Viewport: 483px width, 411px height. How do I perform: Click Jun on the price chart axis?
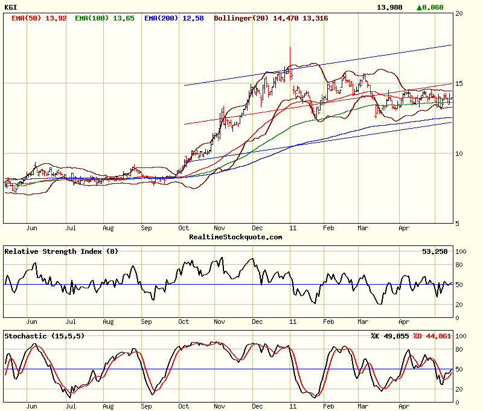click(32, 228)
